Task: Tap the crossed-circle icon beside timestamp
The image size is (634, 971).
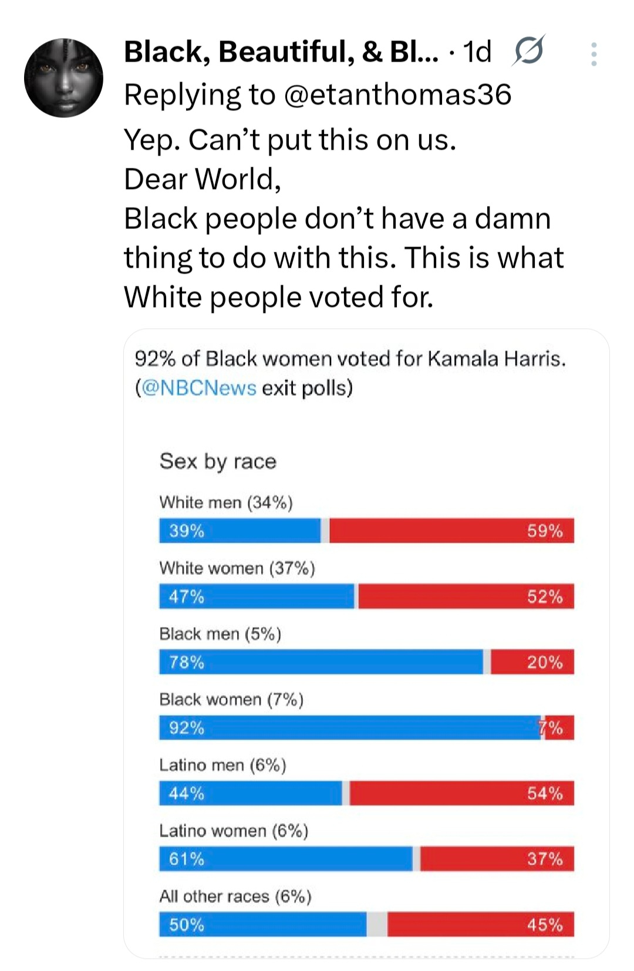Action: [x=528, y=52]
